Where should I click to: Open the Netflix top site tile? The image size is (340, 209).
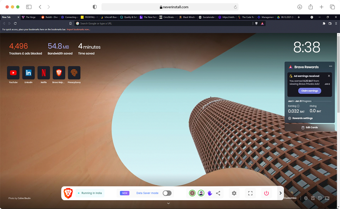[44, 73]
